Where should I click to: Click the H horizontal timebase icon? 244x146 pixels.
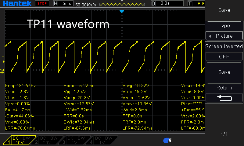[56, 3]
